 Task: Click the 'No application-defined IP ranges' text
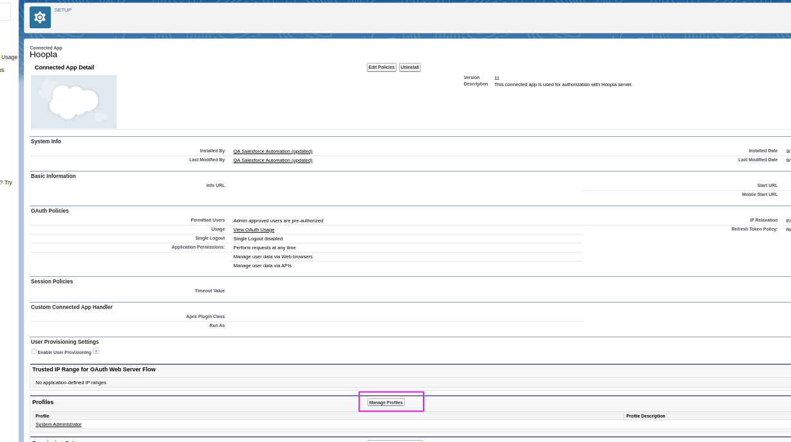click(x=71, y=383)
